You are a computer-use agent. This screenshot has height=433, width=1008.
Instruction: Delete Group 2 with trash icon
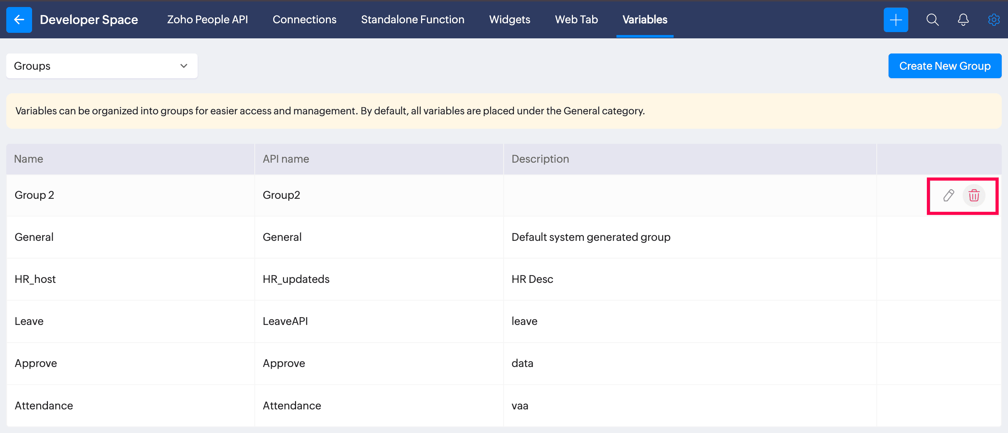(x=974, y=195)
